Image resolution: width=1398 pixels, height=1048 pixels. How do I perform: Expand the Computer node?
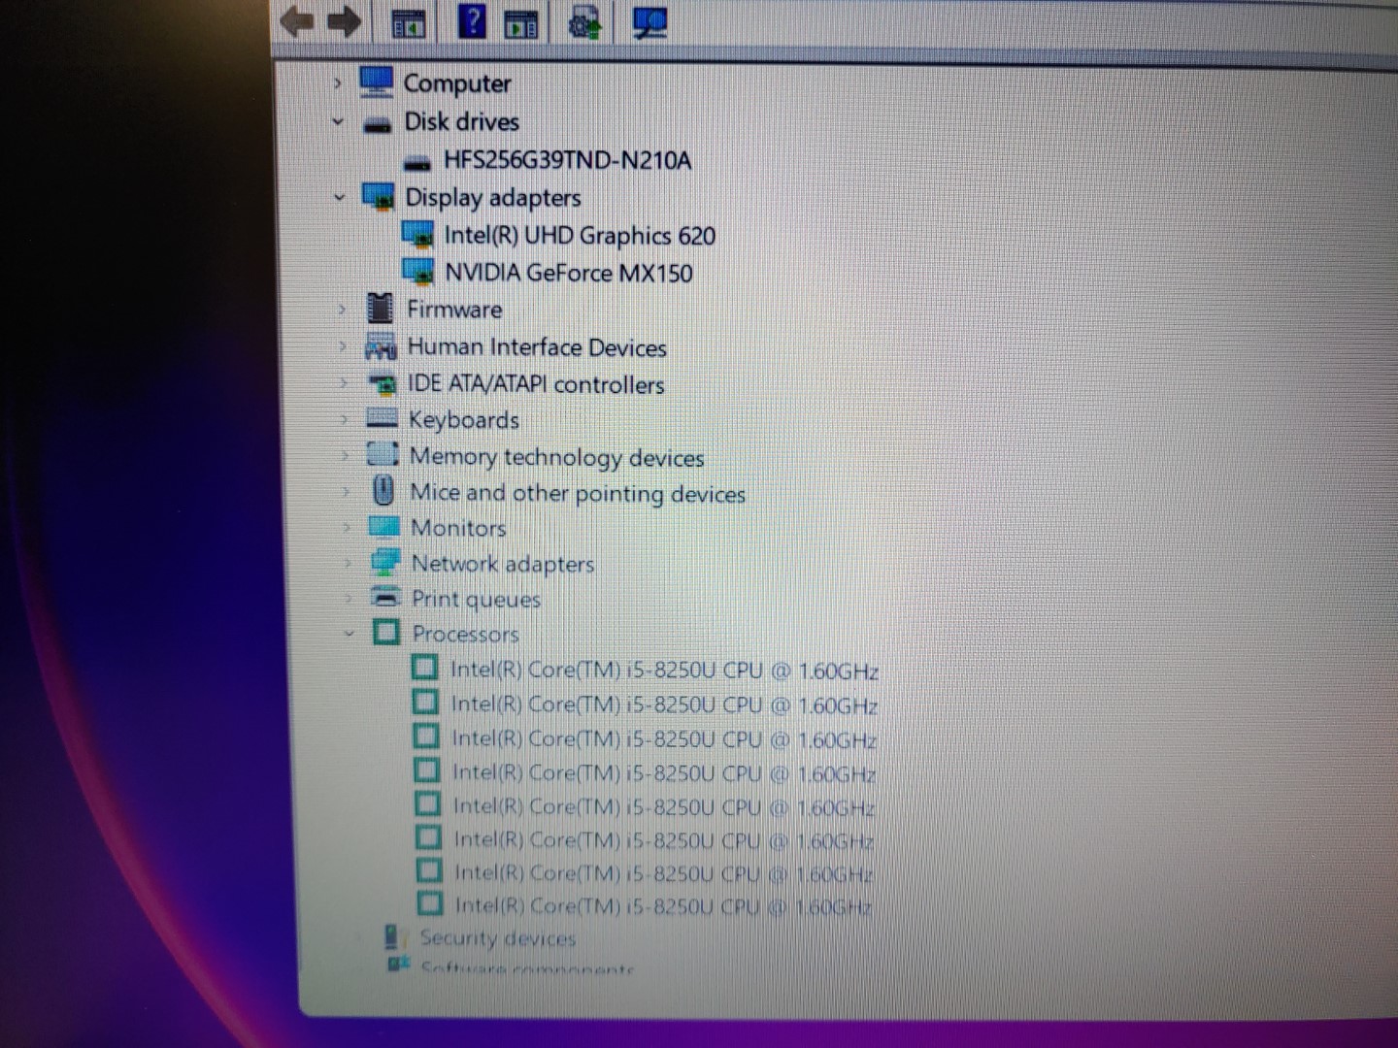337,83
